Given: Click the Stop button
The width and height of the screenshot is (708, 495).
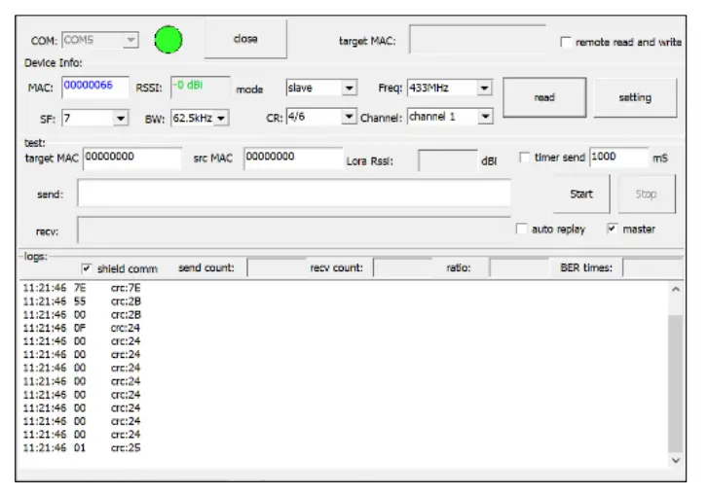Looking at the screenshot, I should tap(646, 194).
